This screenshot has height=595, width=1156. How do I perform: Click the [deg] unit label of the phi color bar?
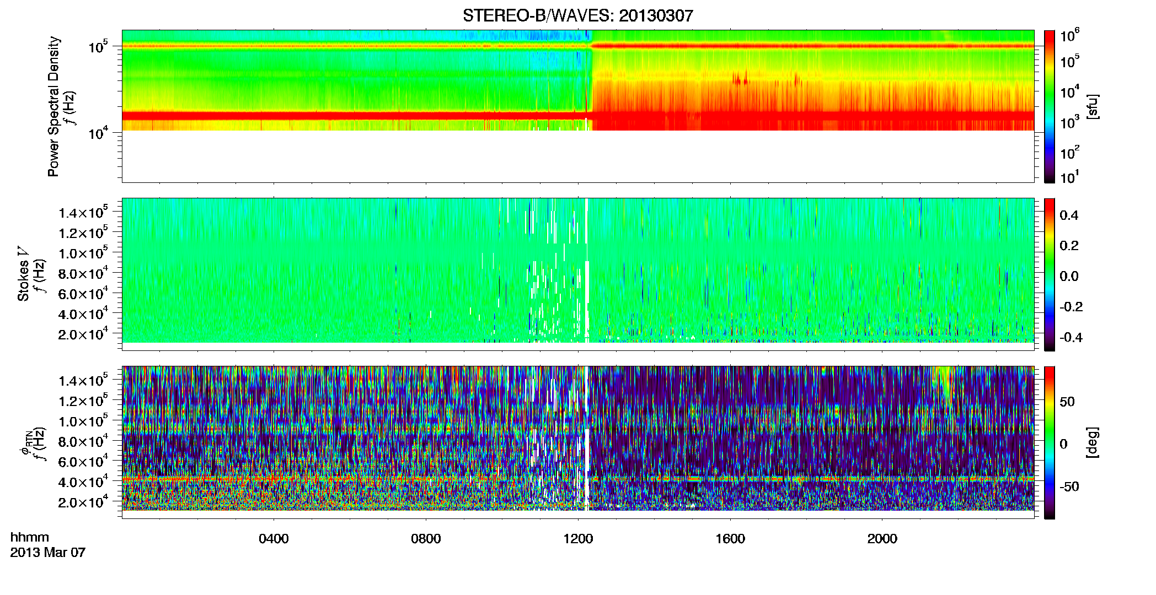[x=1092, y=442]
